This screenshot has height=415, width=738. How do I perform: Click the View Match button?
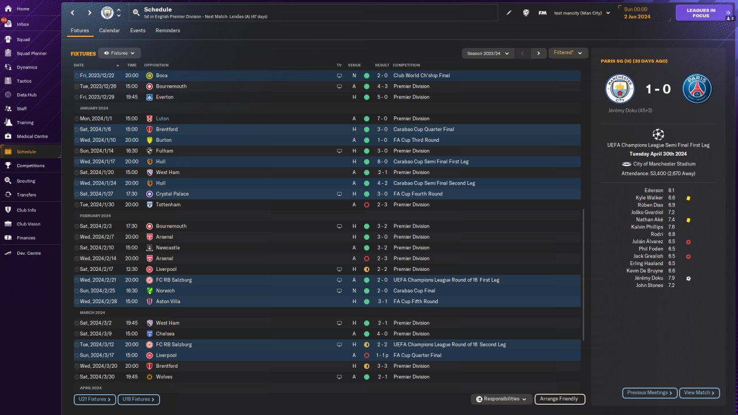point(699,393)
